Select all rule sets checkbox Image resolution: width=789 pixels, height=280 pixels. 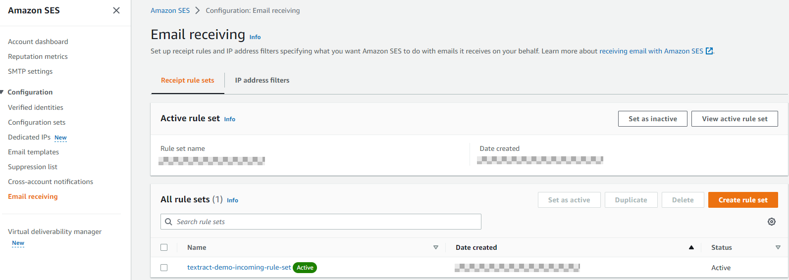pos(164,247)
